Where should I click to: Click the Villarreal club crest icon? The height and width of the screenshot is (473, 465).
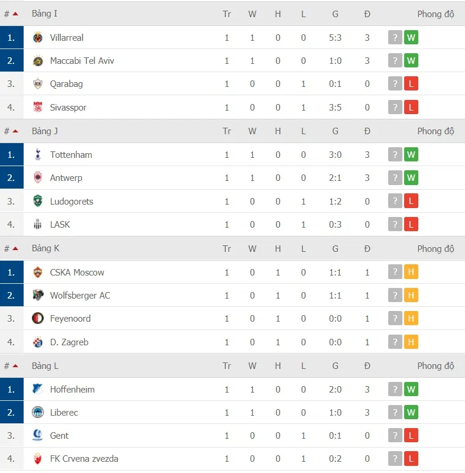[38, 37]
